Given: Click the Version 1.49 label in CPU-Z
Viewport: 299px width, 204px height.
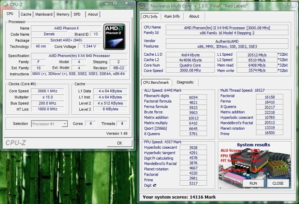Looking at the screenshot, I should (x=117, y=133).
